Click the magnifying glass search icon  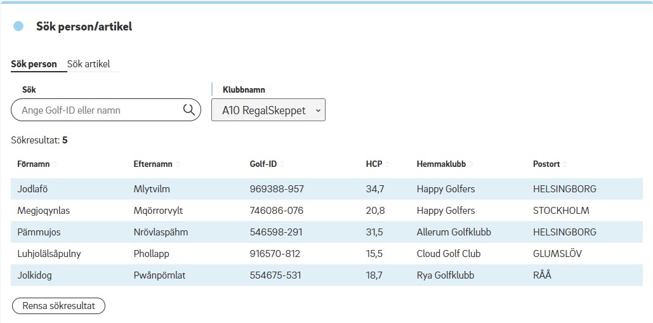188,110
